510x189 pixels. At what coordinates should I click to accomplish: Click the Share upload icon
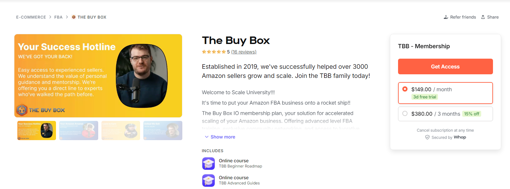(x=483, y=17)
